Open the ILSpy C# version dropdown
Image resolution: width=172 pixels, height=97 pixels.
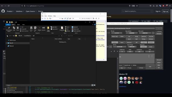point(87,19)
